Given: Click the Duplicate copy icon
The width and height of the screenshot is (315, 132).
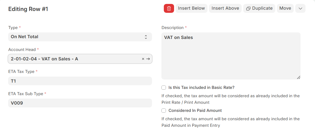Looking at the screenshot, I should [x=248, y=9].
